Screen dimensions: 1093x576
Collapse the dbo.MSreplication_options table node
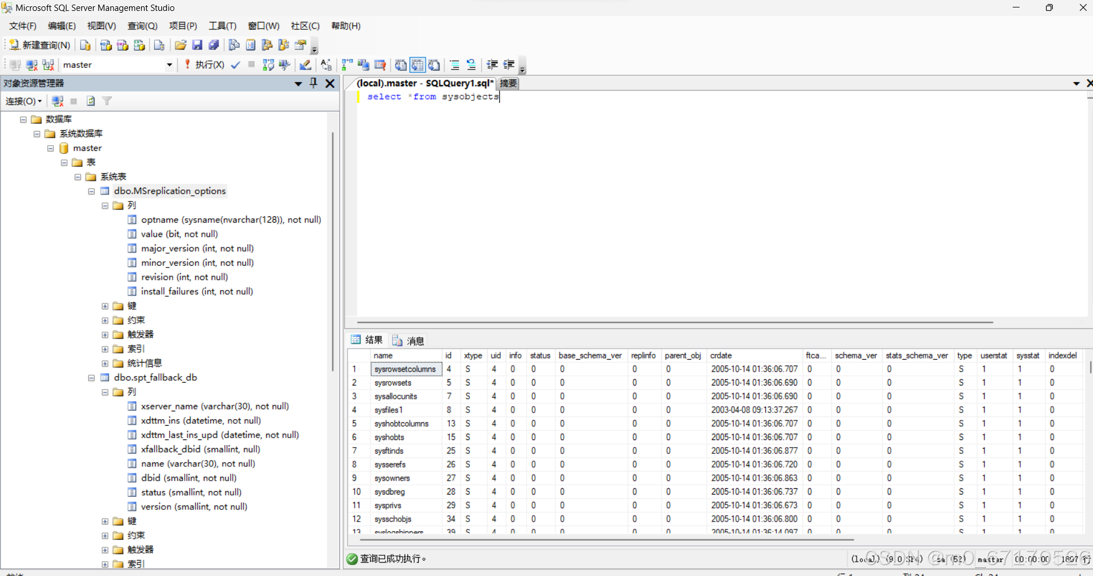click(x=91, y=191)
